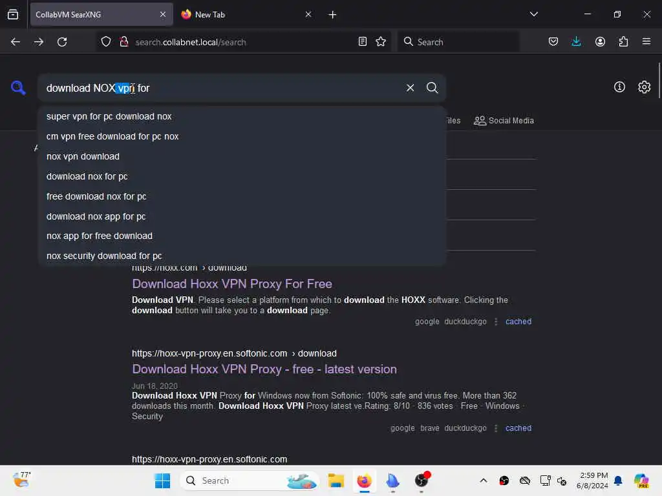Open a new tab with plus button
Viewport: 662px width, 496px height.
point(332,15)
